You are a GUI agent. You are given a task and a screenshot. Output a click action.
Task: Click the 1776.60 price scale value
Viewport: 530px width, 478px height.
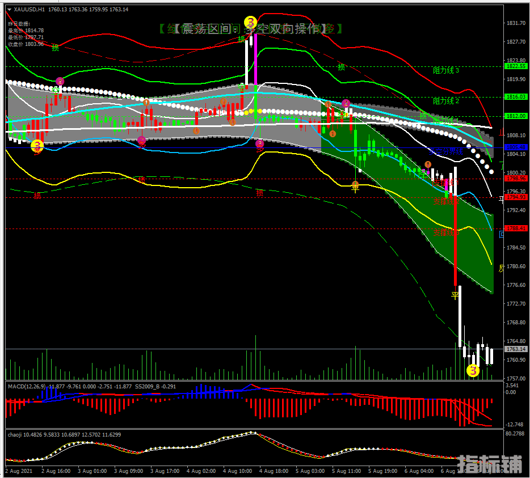tap(516, 285)
